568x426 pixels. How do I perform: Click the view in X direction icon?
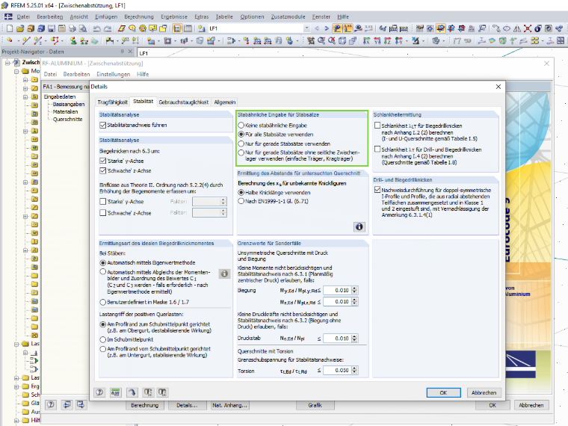click(366, 41)
